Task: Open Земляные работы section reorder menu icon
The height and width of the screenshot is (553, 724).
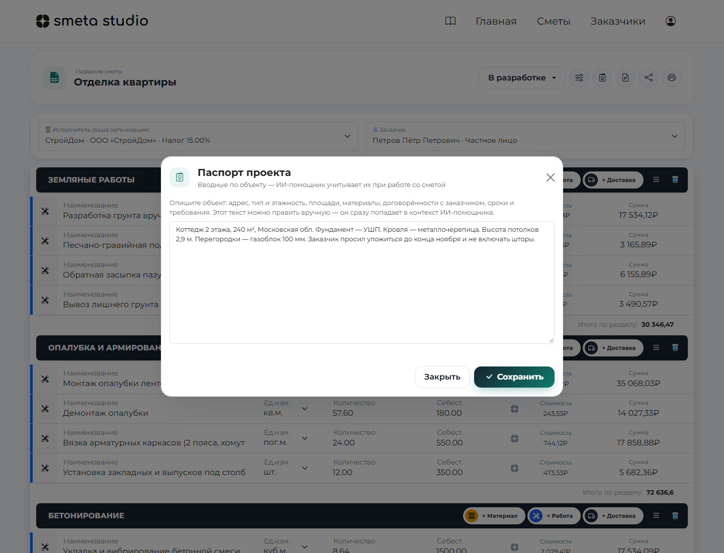Action: tap(656, 179)
